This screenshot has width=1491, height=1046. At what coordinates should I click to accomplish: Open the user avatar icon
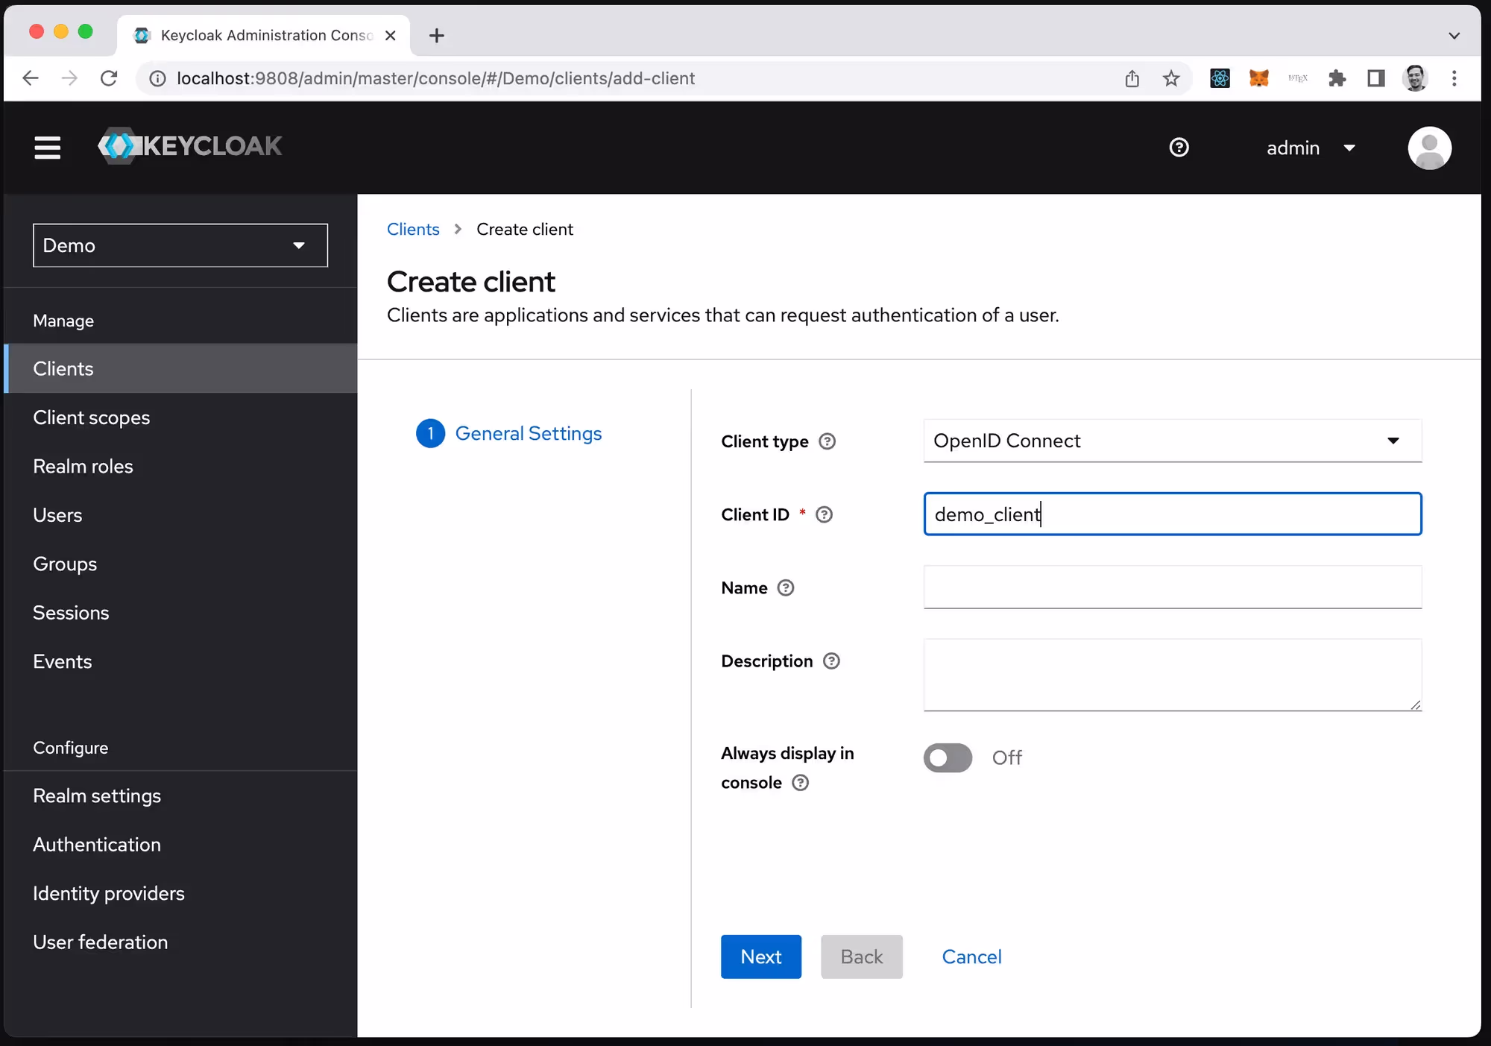1428,148
